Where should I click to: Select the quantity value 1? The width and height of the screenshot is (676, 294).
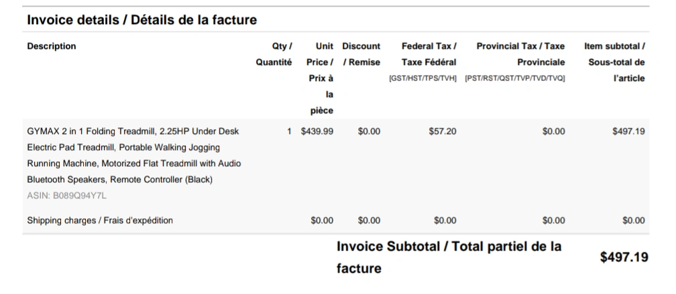pos(289,131)
